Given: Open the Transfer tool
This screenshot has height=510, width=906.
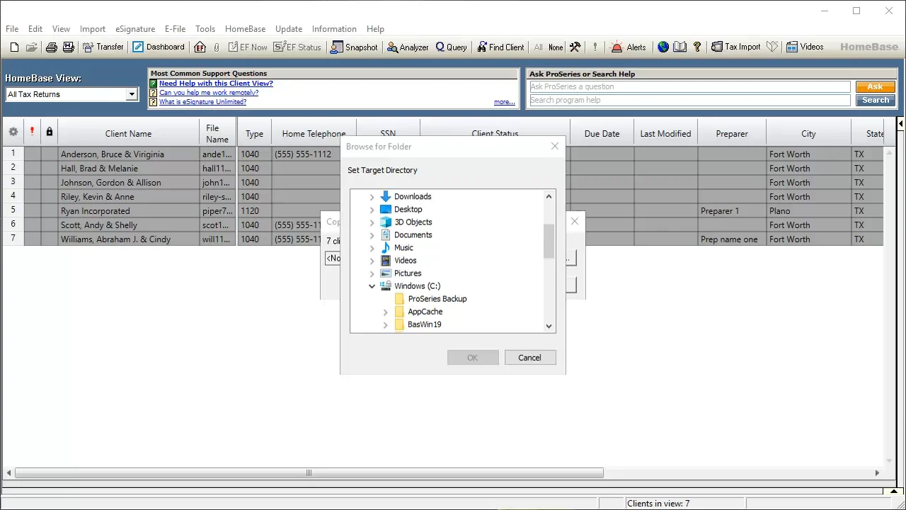Looking at the screenshot, I should point(103,47).
